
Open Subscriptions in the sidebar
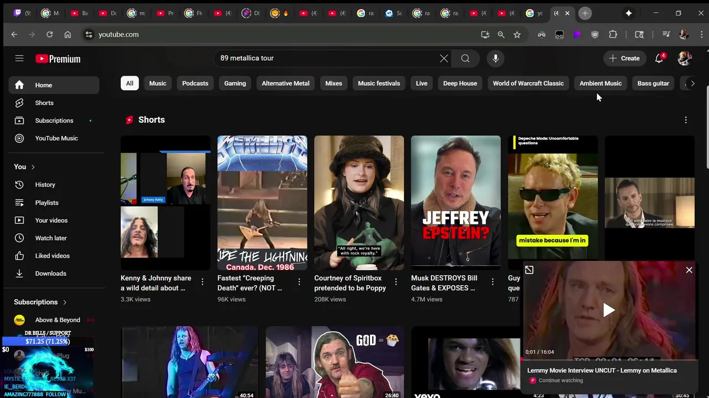(54, 121)
